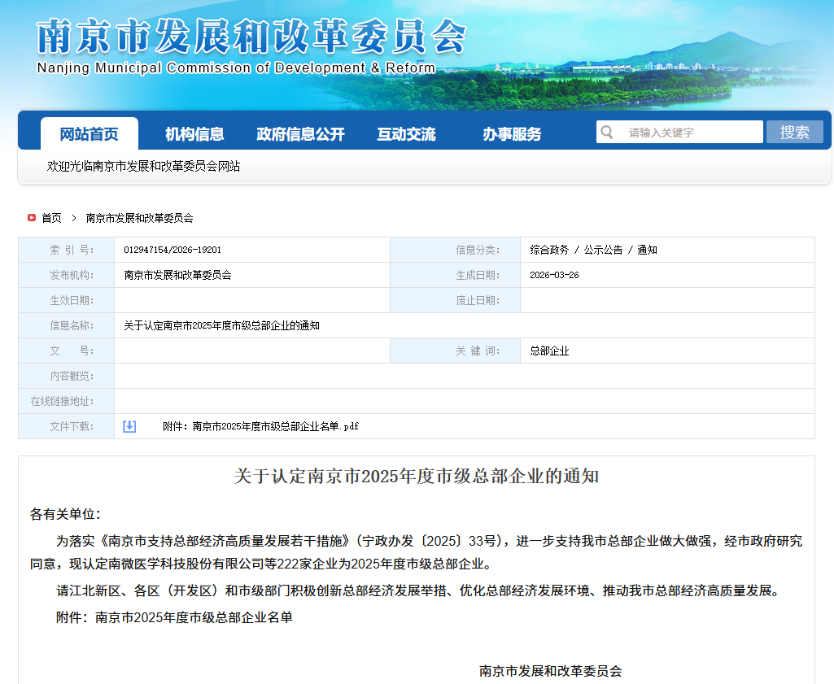Screen dimensions: 834x684
Task: Click the red home icon in breadcrumb
Action: coord(32,218)
